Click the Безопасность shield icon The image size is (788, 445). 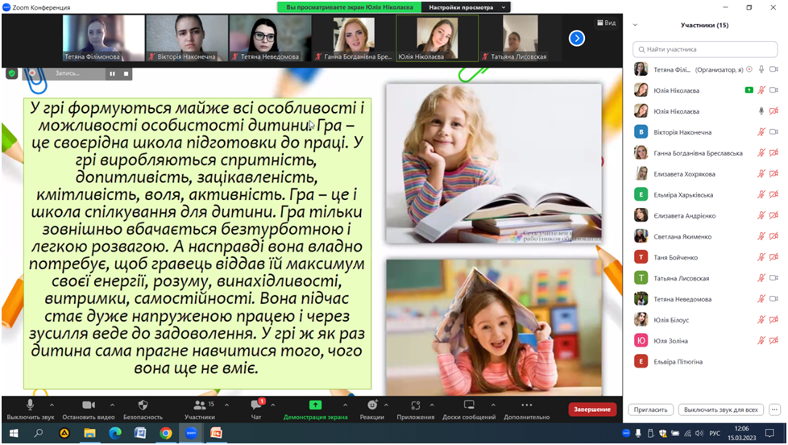[143, 405]
